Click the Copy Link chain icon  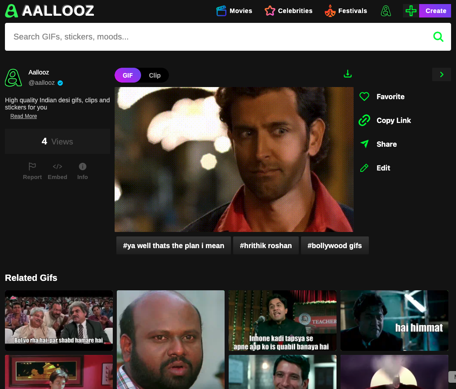coord(364,120)
